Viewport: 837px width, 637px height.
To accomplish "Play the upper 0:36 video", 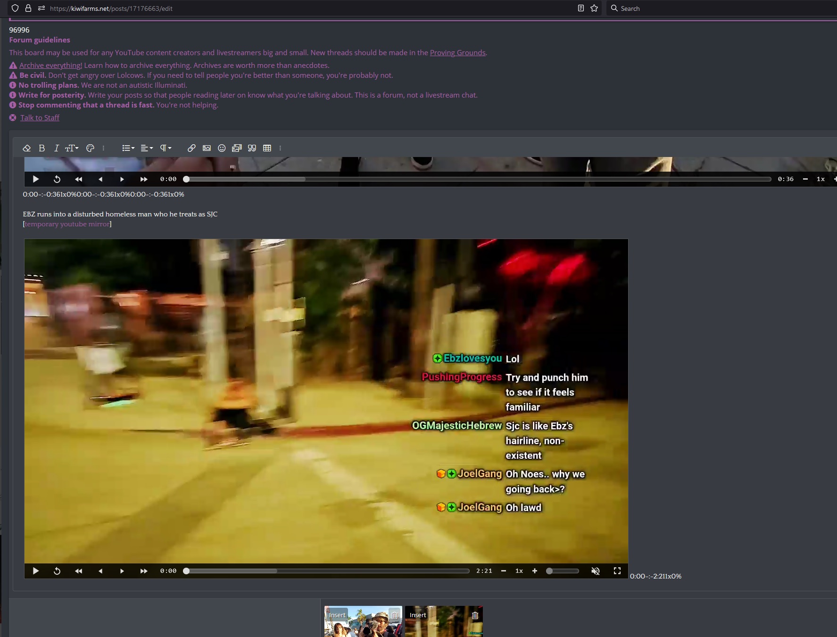I will click(x=35, y=179).
